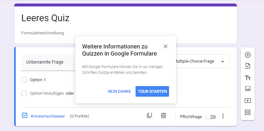Duplicate the question with the copy icon
The height and width of the screenshot is (131, 264).
point(149,115)
